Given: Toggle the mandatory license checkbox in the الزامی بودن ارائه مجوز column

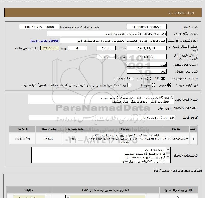Looking at the screenshot, I should point(179,197).
